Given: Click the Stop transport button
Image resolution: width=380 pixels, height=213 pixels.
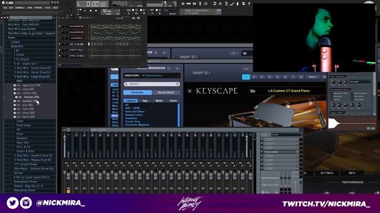Looking at the screenshot, I should pyautogui.click(x=91, y=11).
